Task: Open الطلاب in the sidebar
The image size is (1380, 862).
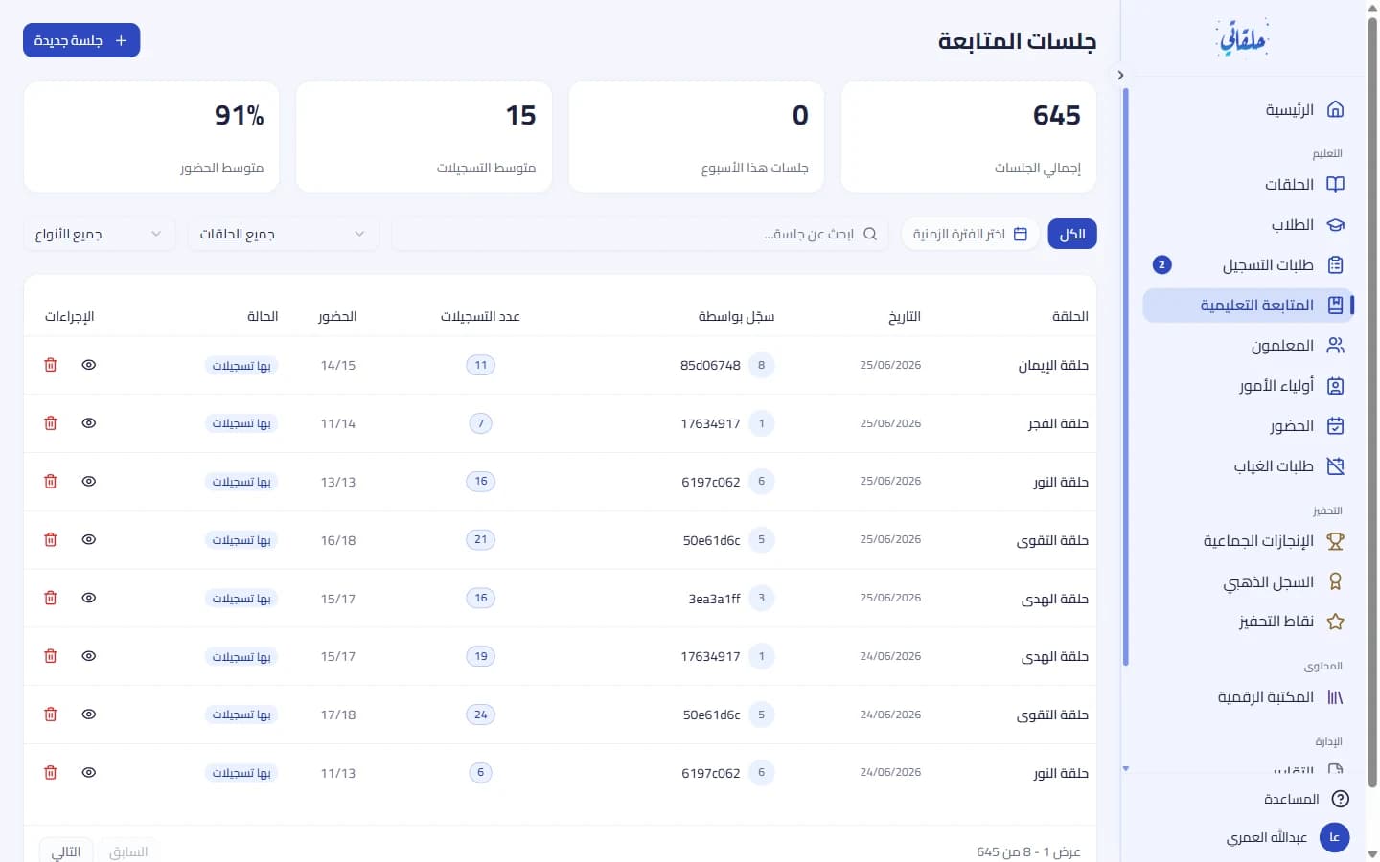Action: pos(1248,225)
